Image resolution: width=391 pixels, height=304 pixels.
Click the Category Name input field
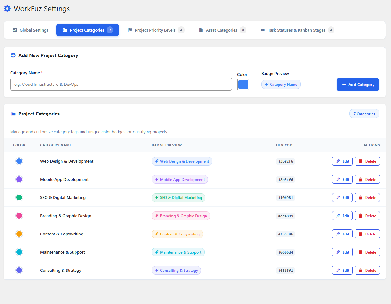pyautogui.click(x=121, y=84)
